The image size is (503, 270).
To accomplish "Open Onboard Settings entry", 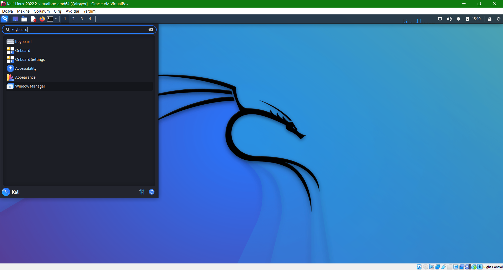I will point(79,60).
